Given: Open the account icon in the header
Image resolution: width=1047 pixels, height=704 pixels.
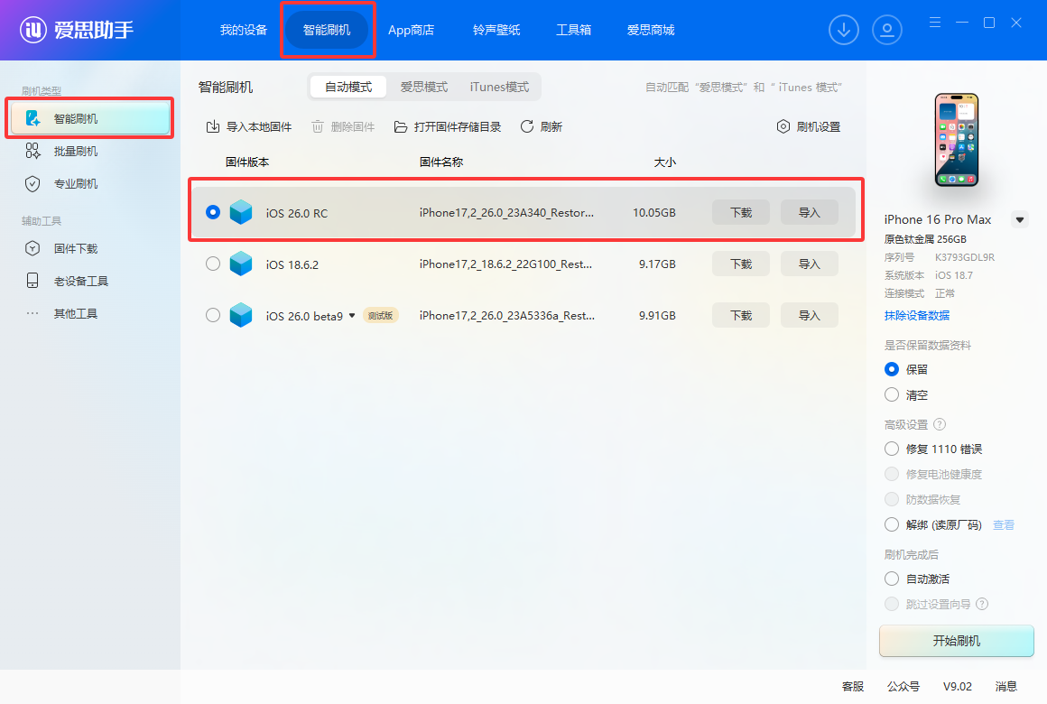Looking at the screenshot, I should point(887,29).
